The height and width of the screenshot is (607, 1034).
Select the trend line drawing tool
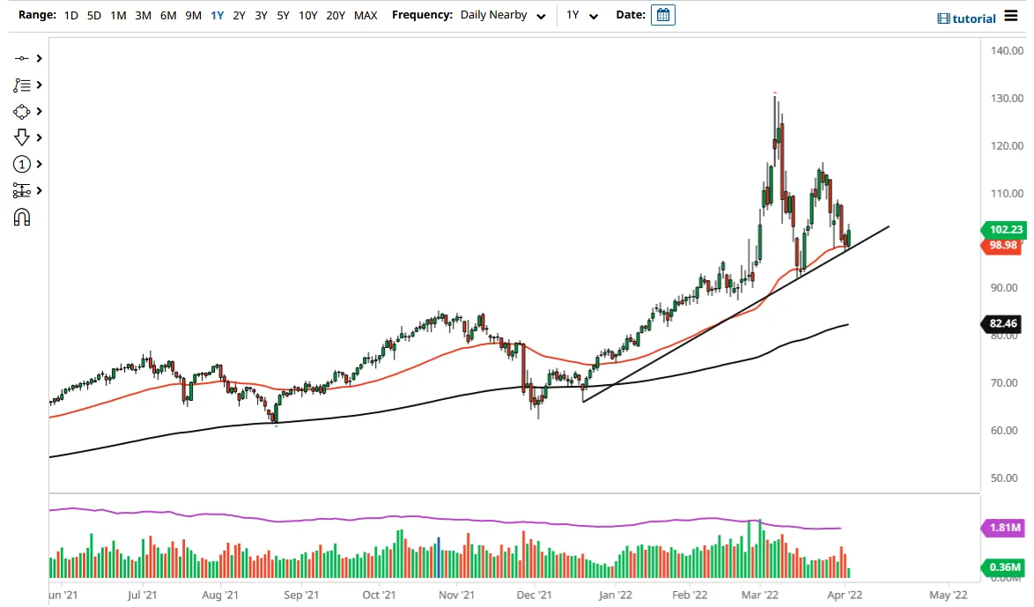pos(22,59)
